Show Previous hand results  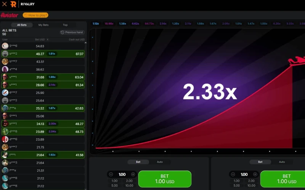tap(72, 32)
